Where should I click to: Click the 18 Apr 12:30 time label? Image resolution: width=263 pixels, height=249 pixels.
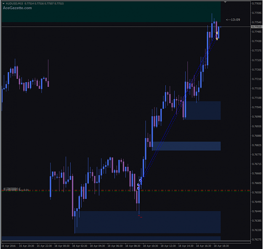tap(168, 246)
